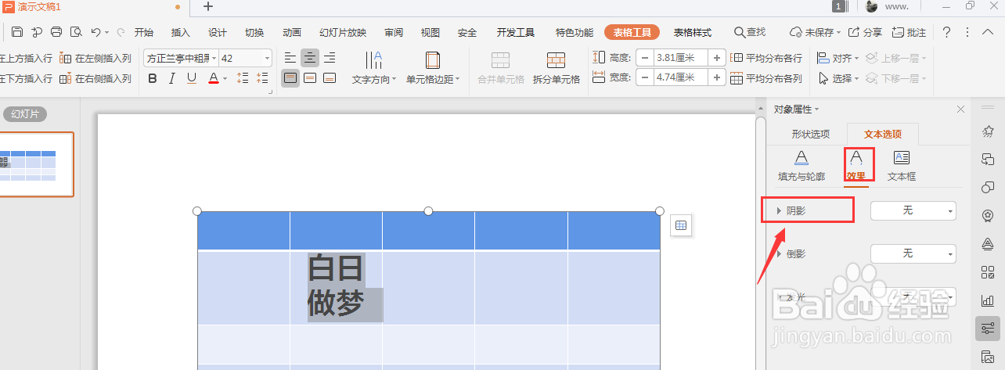The image size is (1005, 370).
Task: Align cell text to vertical middle
Action: click(310, 78)
